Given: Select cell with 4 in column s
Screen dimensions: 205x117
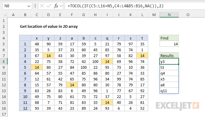Looking at the screenshot, I should pos(131,108).
